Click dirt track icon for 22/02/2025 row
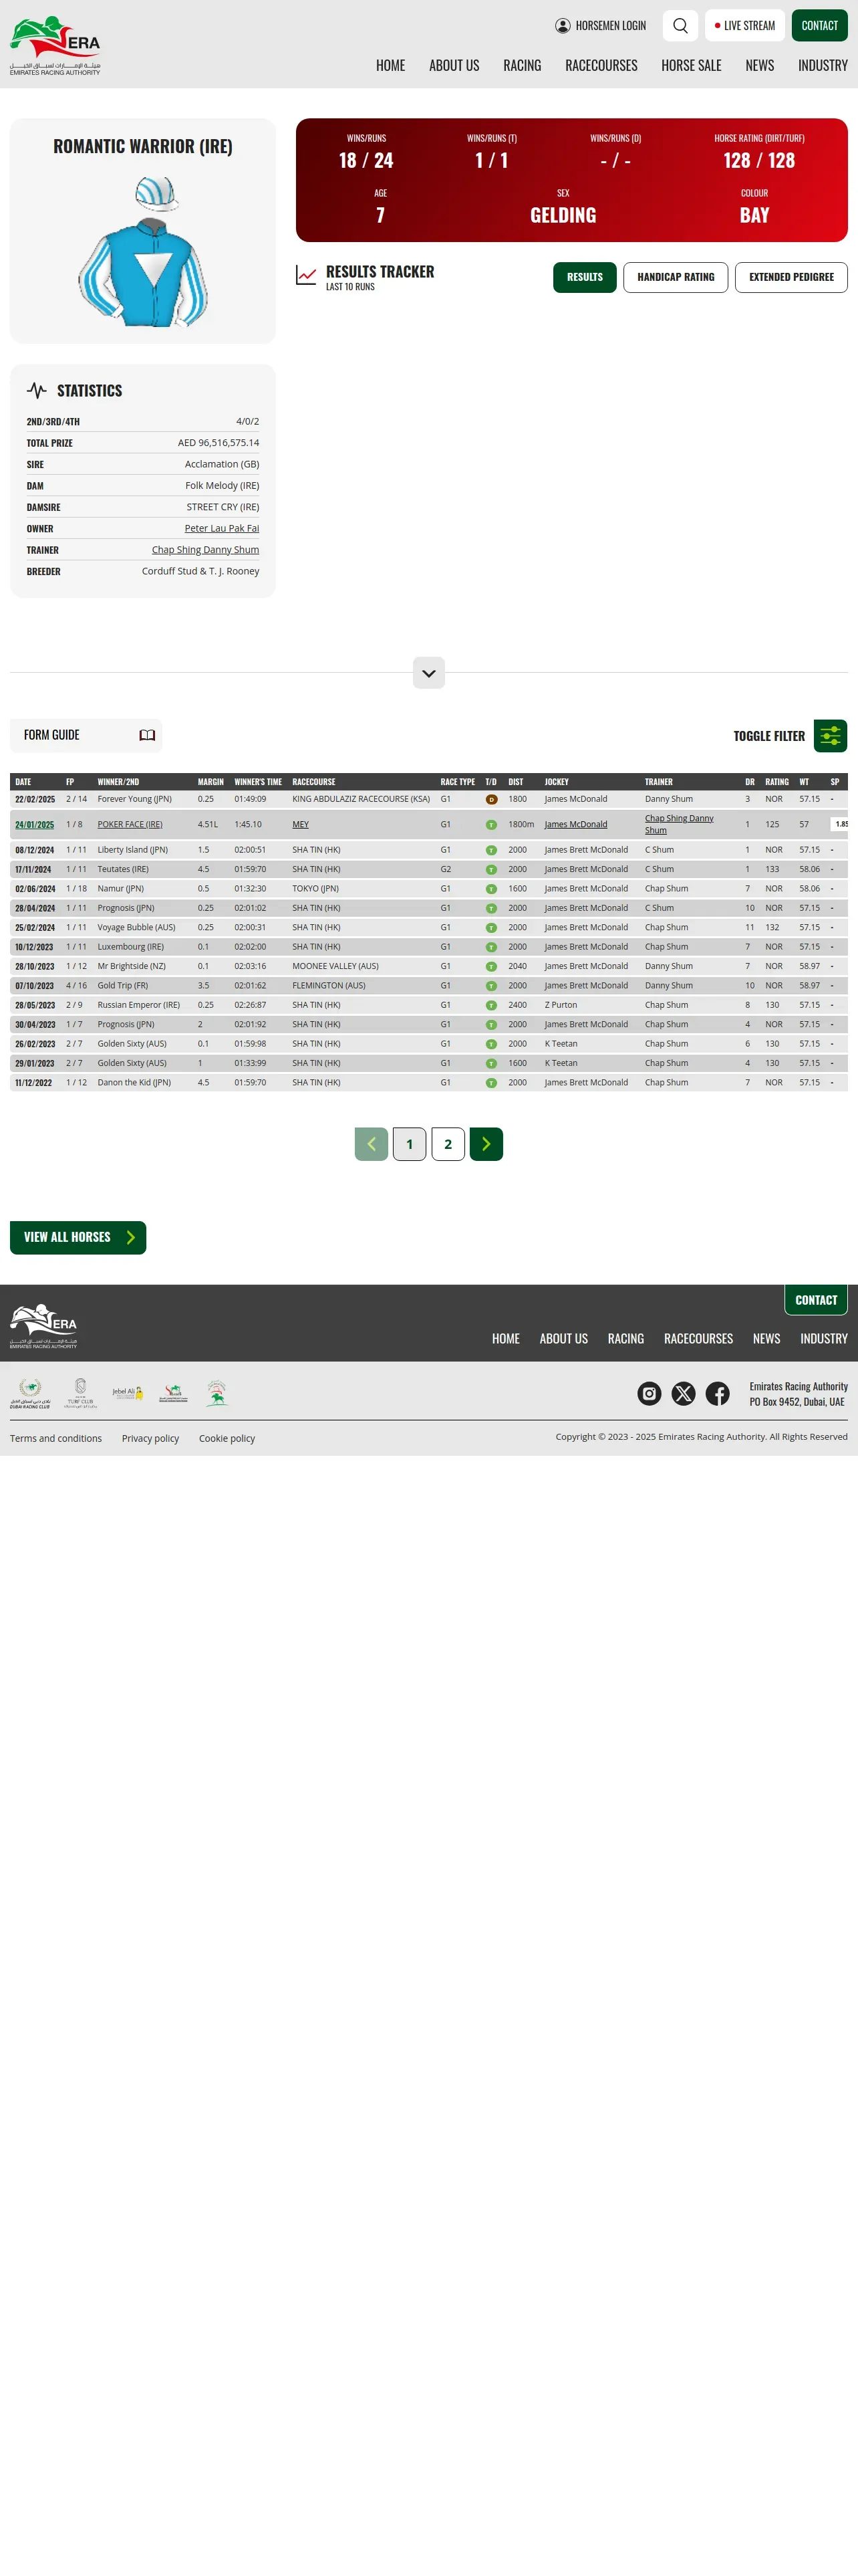This screenshot has width=858, height=2576. click(x=491, y=800)
